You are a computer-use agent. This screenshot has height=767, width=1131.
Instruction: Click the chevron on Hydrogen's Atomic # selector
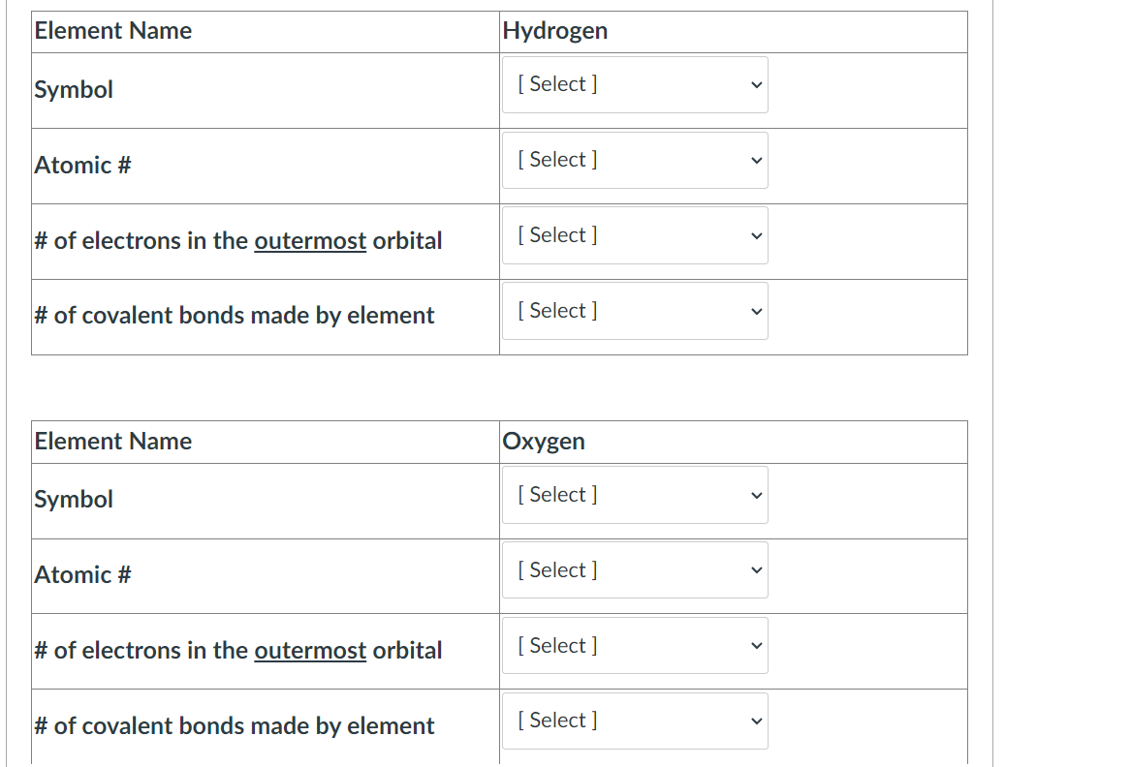[756, 160]
